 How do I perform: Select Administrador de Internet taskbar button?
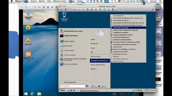[x=89, y=90]
